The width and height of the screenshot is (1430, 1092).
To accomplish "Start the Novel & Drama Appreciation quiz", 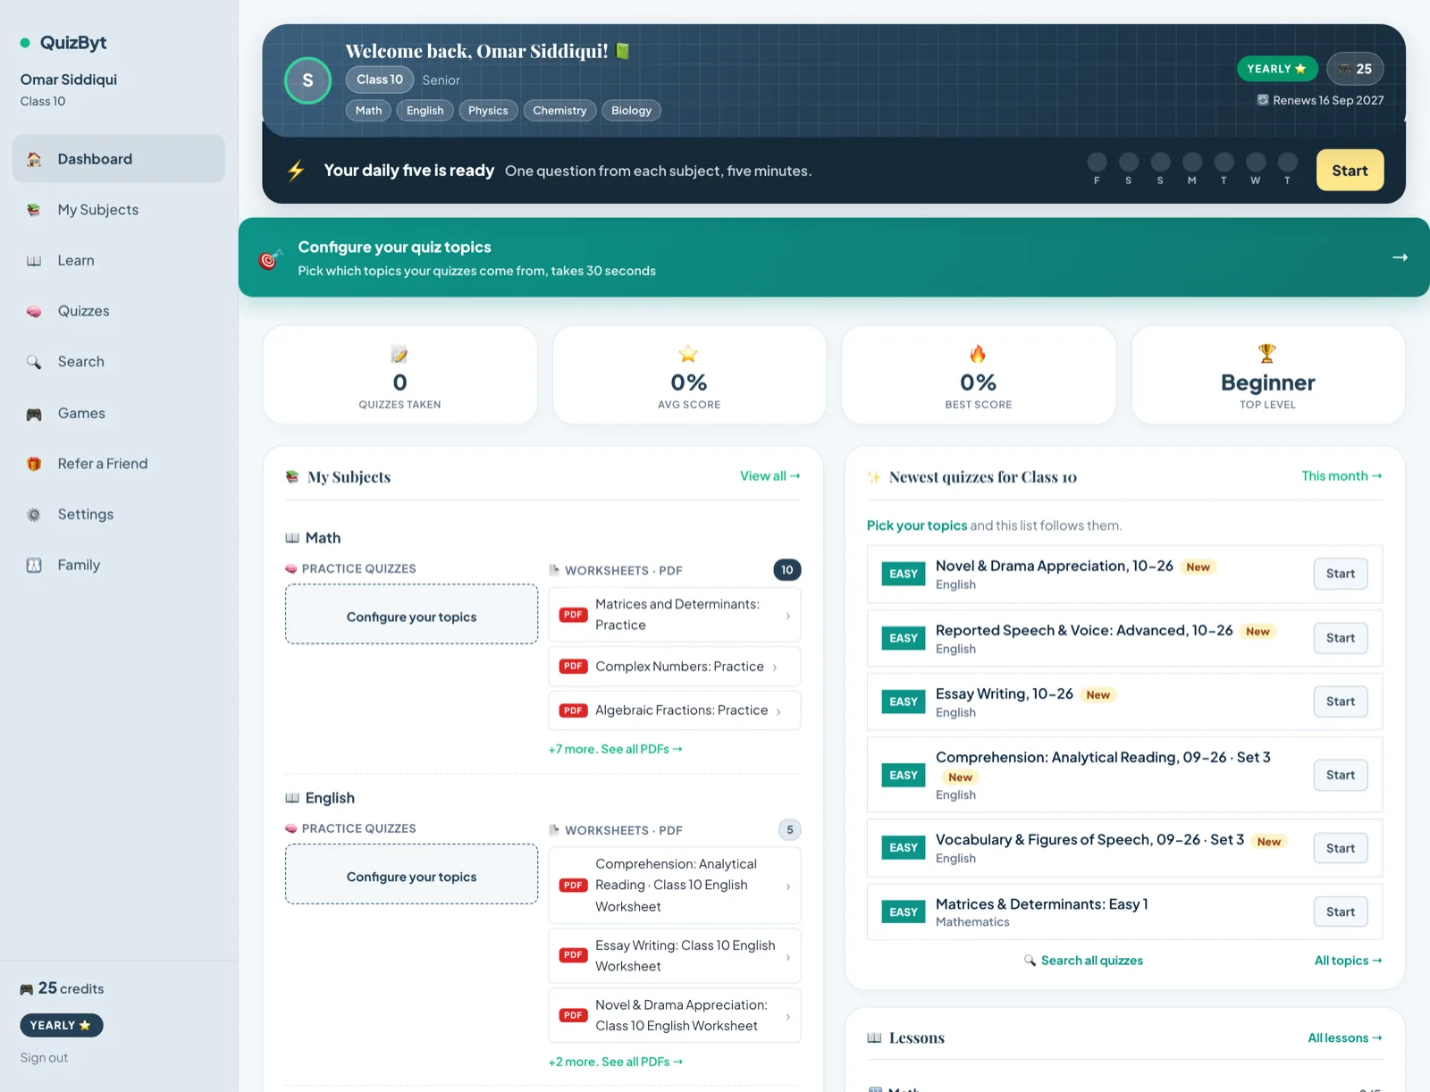I will [1341, 574].
